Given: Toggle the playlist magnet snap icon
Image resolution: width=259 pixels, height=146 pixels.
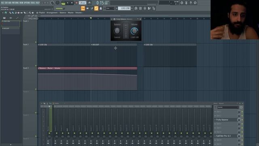Looking at the screenshot, I should (6, 13).
